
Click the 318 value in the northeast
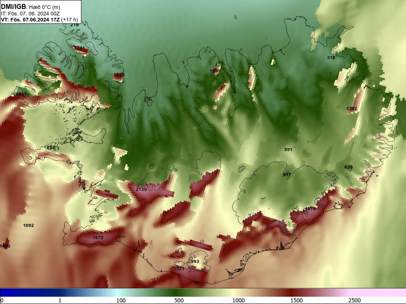click(x=331, y=58)
